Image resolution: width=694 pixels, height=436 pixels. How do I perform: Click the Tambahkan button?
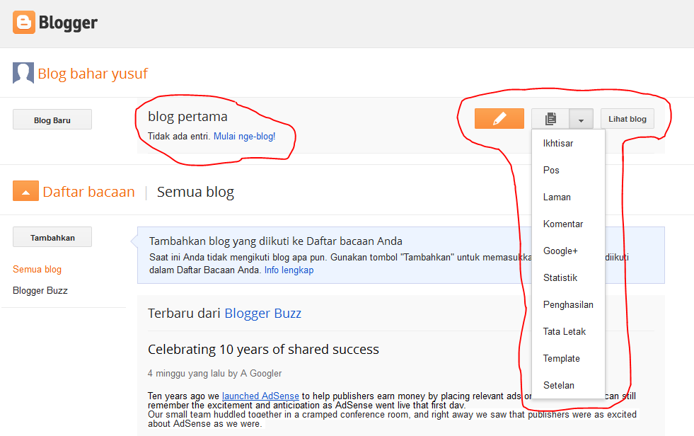point(52,237)
